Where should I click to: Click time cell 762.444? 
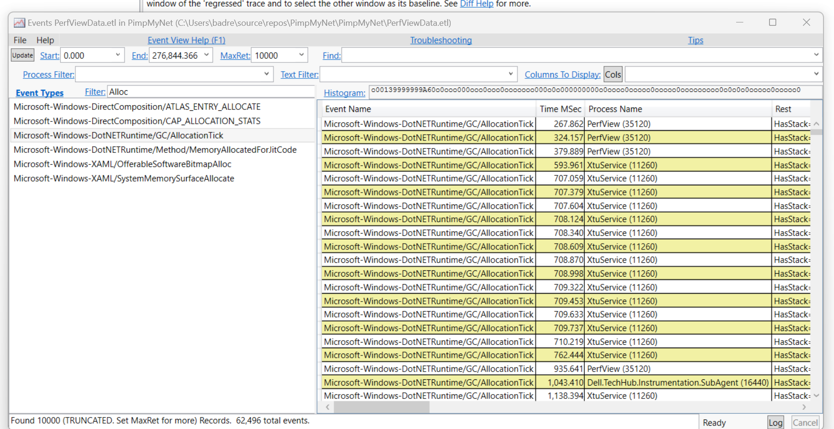coord(560,355)
